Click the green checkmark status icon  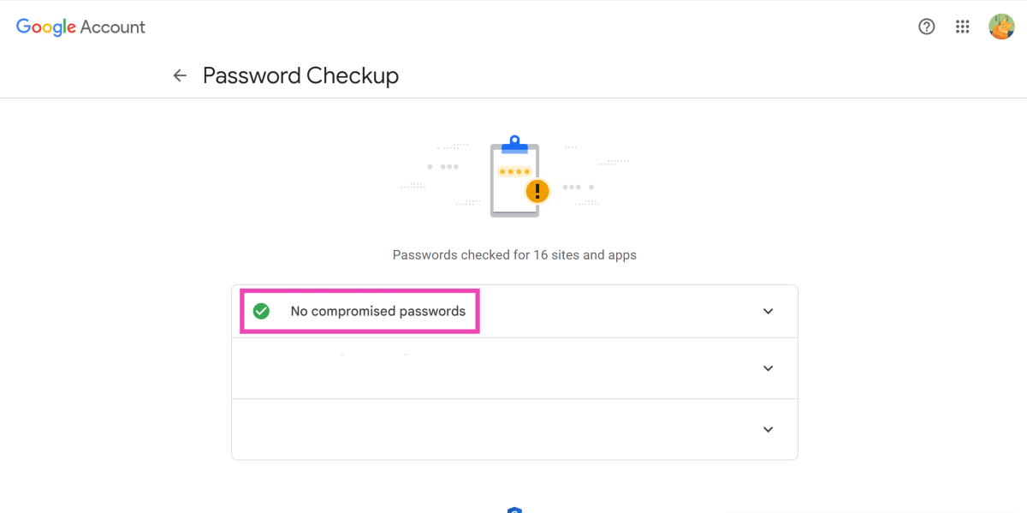tap(262, 311)
